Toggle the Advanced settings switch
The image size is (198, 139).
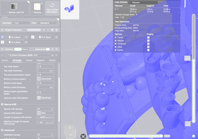pos(48,49)
